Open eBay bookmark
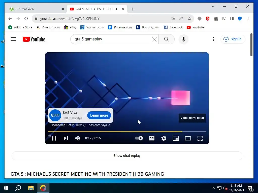258x193 pixels. pyautogui.click(x=70, y=27)
